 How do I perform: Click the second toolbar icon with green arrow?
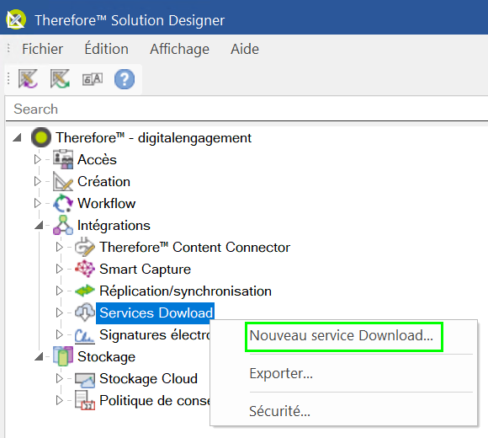60,79
